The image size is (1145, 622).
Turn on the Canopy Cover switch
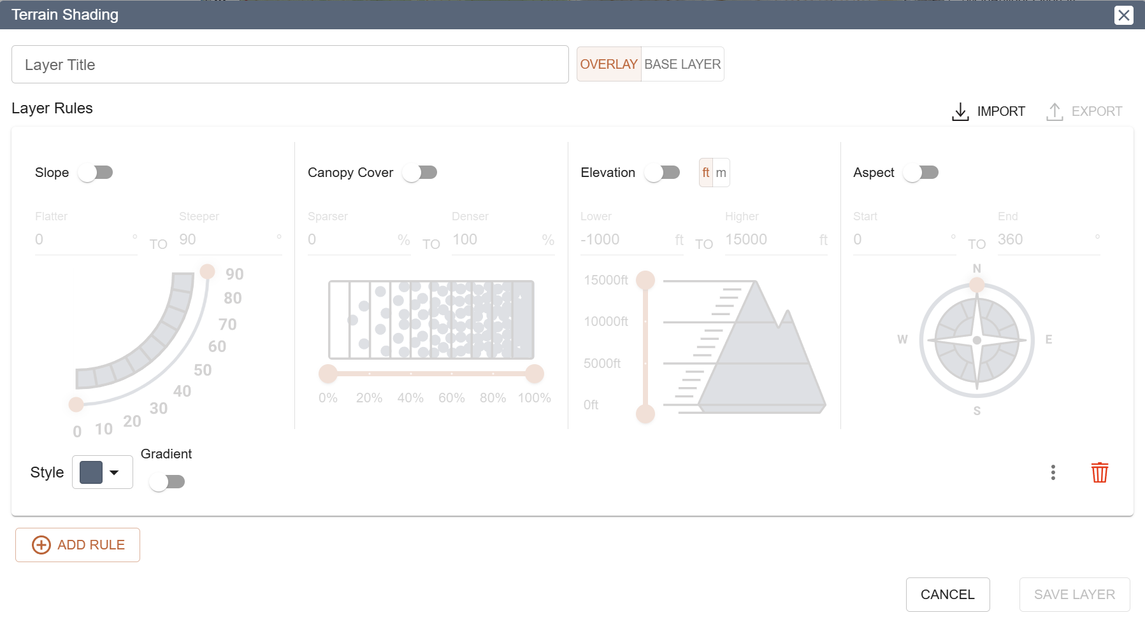[x=420, y=173]
